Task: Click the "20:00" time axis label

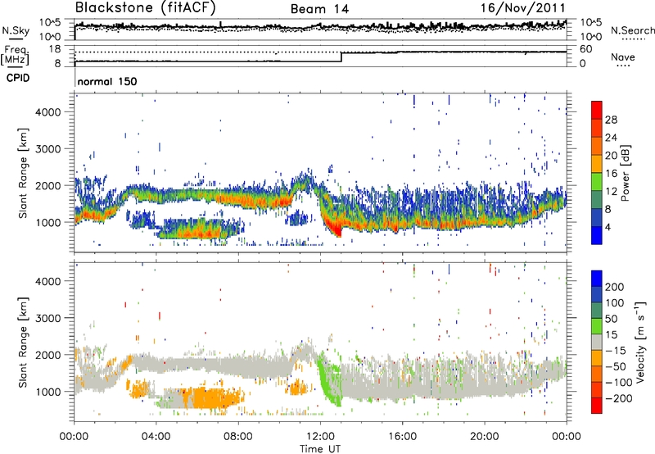Action: pos(484,437)
